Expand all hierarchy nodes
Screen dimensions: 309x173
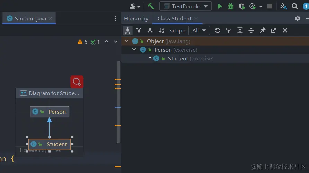pyautogui.click(x=240, y=30)
